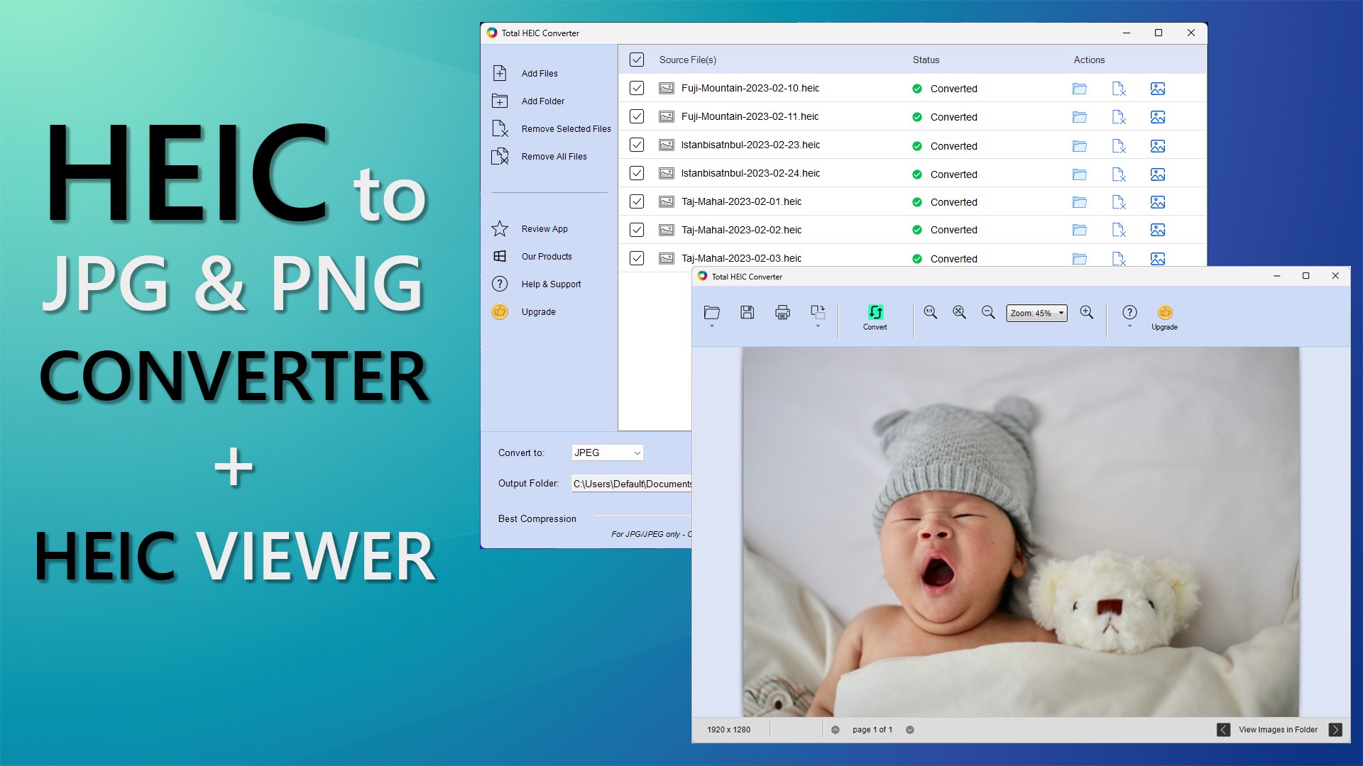
Task: View converted image of Taj-Mahal-2023-02-01.heic
Action: click(1157, 202)
